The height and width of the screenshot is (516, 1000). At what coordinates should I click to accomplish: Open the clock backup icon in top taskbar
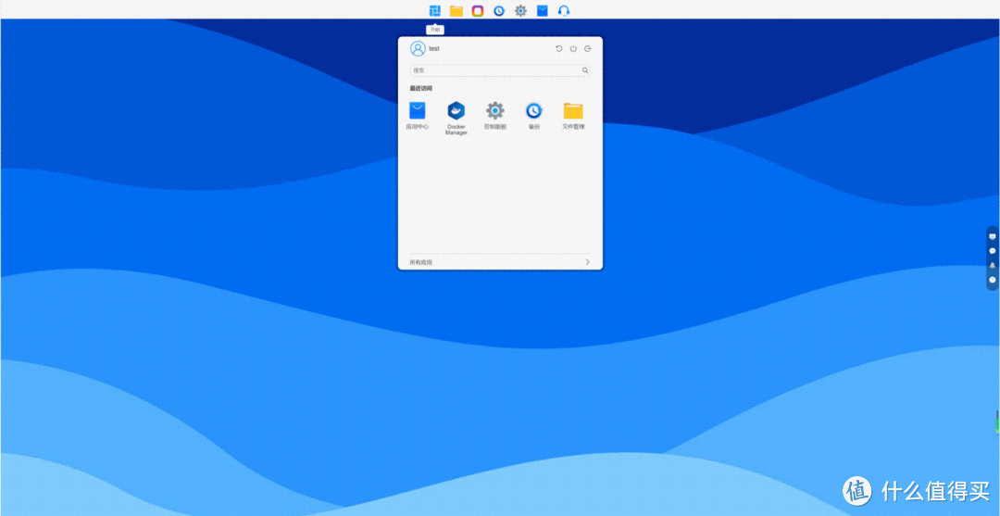[x=499, y=11]
